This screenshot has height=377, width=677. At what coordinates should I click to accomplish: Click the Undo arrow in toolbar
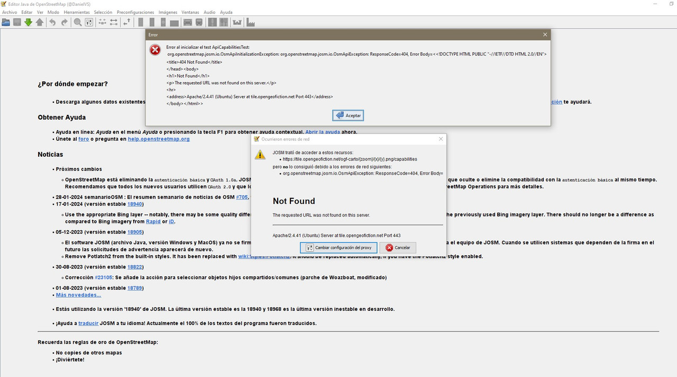tap(52, 22)
